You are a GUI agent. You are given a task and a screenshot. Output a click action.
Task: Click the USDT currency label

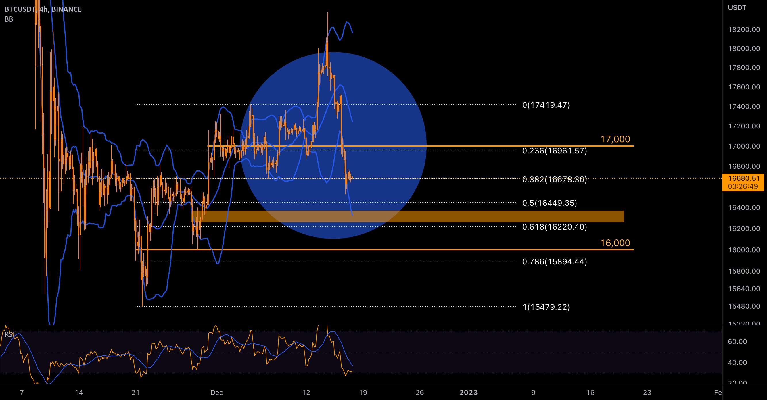click(x=737, y=8)
